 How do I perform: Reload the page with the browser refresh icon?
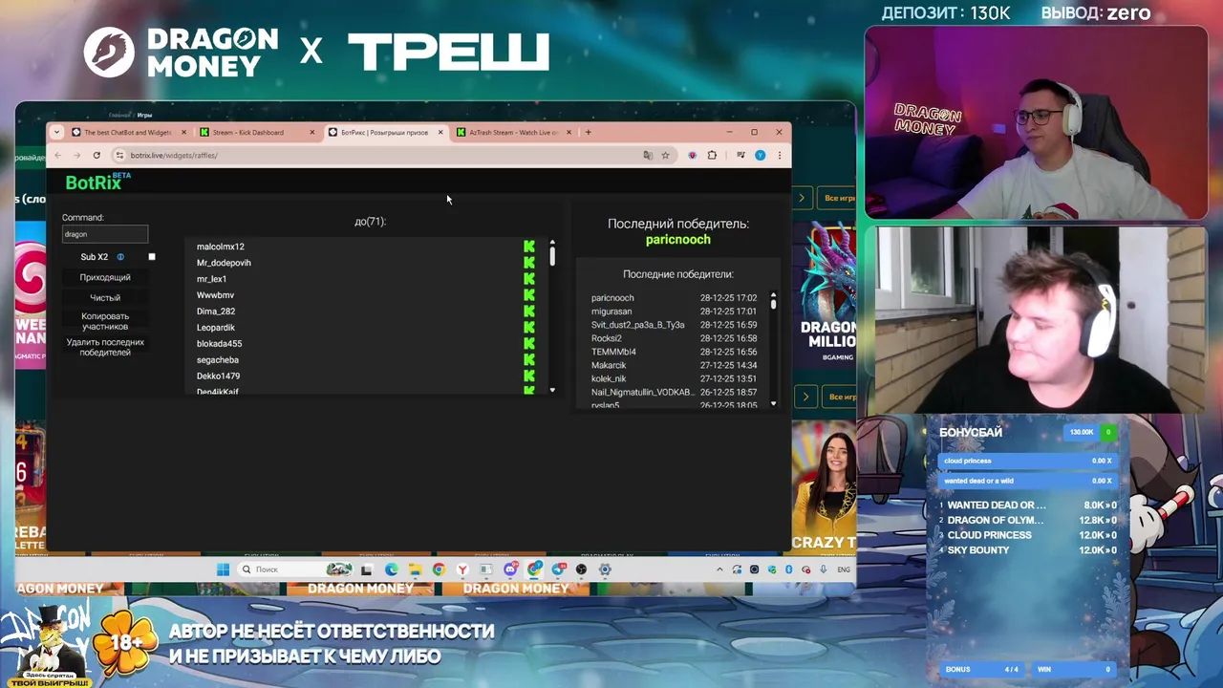pyautogui.click(x=97, y=155)
